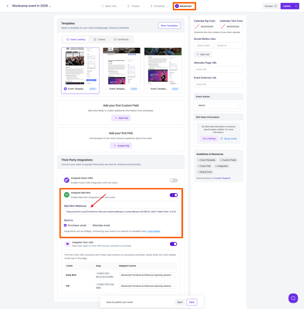
Task: Open Event Template guideline tag
Action: pos(206,160)
